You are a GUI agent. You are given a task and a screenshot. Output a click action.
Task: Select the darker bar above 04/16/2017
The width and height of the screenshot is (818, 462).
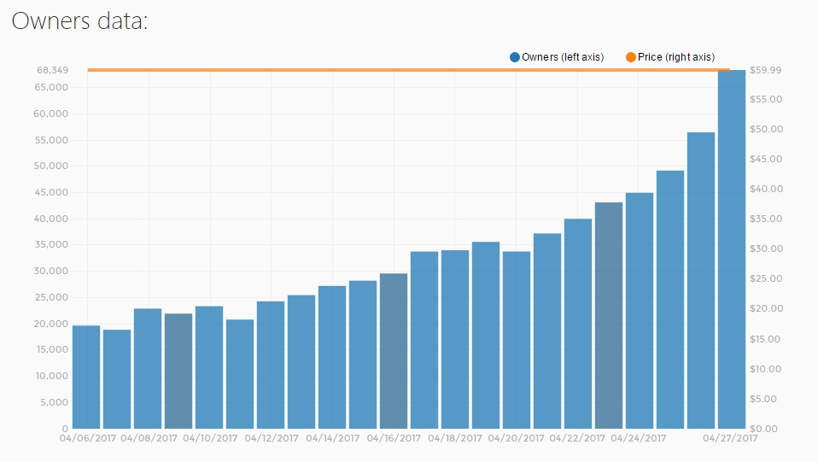[x=394, y=351]
